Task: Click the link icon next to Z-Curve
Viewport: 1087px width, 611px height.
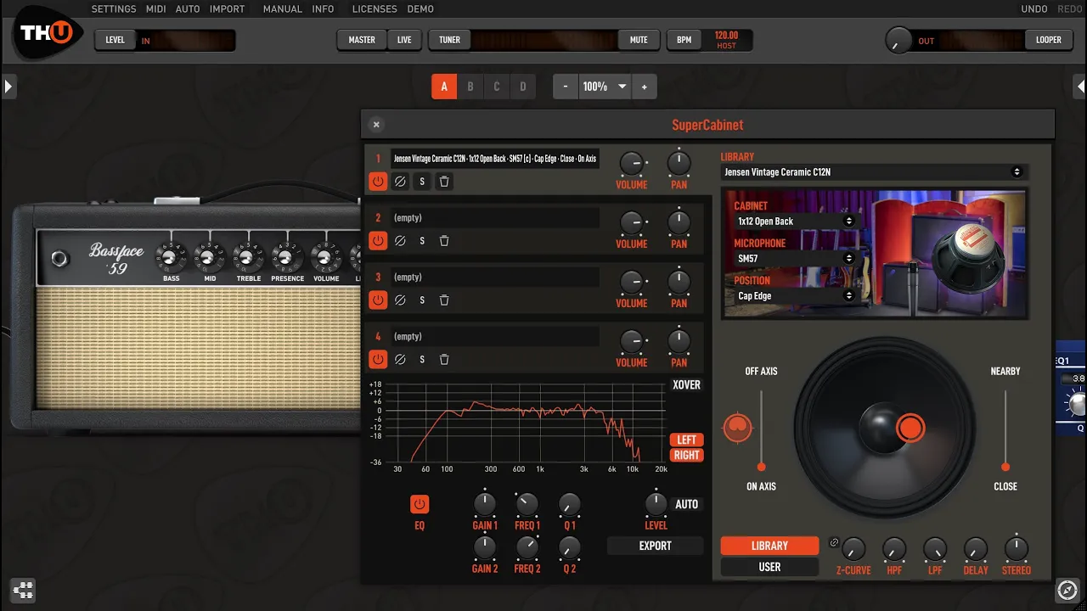Action: [x=834, y=543]
